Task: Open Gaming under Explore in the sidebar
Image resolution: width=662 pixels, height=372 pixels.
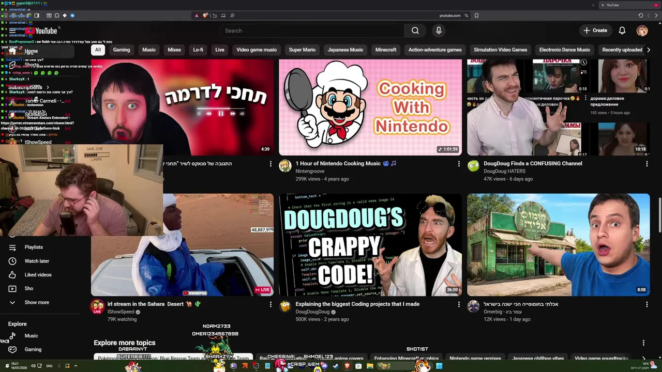Action: (x=33, y=350)
